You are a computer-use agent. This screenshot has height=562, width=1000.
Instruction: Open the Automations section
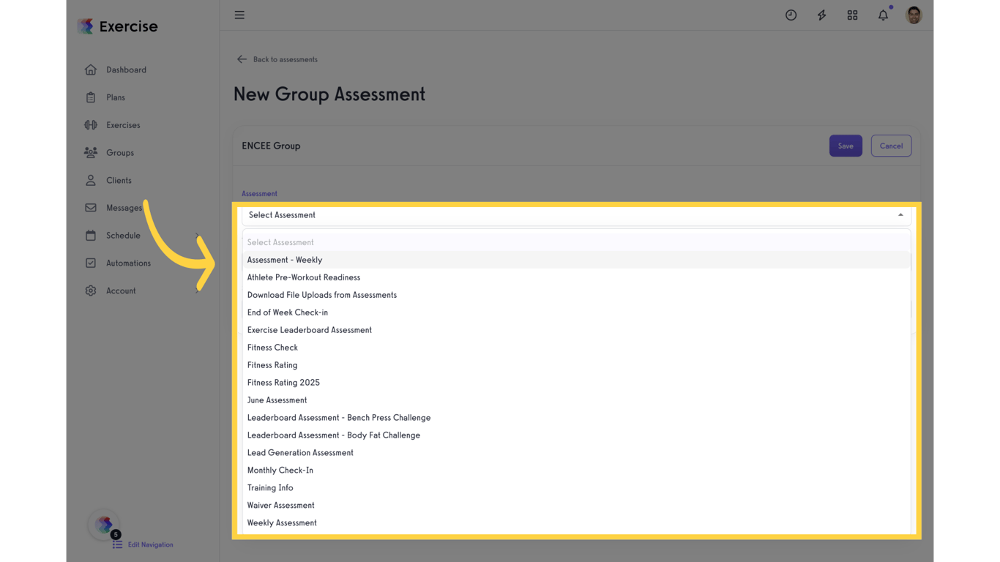[128, 263]
